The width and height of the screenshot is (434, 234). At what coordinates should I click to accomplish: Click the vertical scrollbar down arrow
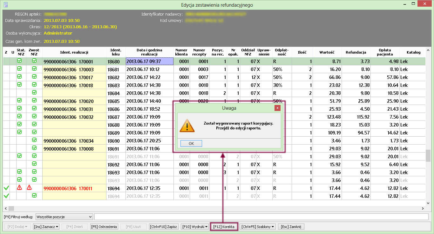coord(428,203)
